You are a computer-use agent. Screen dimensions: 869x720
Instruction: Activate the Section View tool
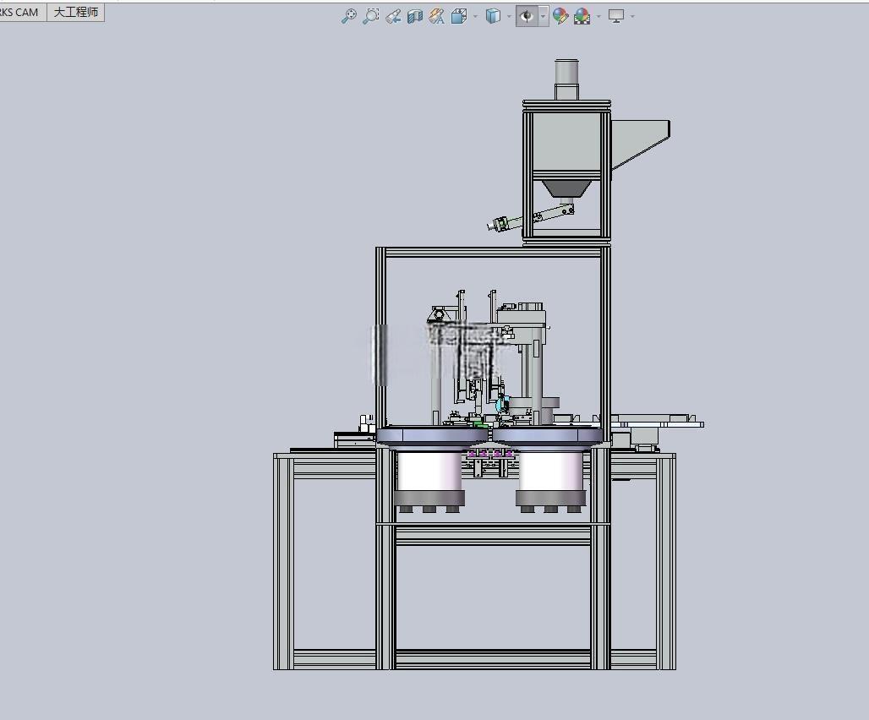pyautogui.click(x=414, y=17)
